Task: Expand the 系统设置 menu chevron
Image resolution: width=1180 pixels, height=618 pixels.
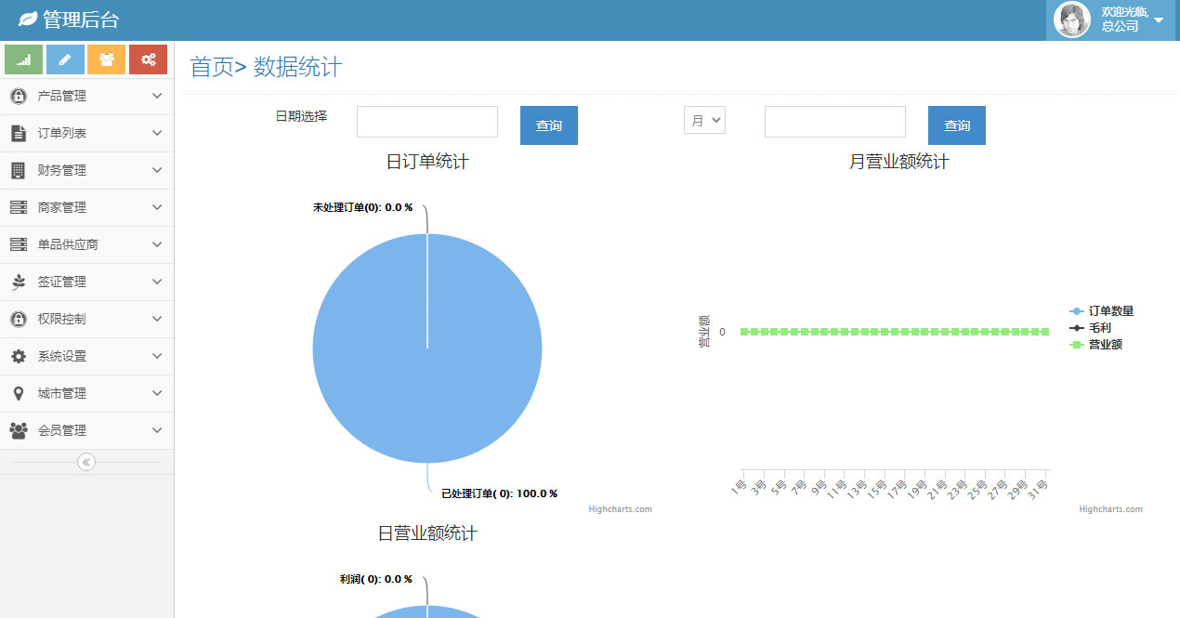Action: pyautogui.click(x=157, y=356)
